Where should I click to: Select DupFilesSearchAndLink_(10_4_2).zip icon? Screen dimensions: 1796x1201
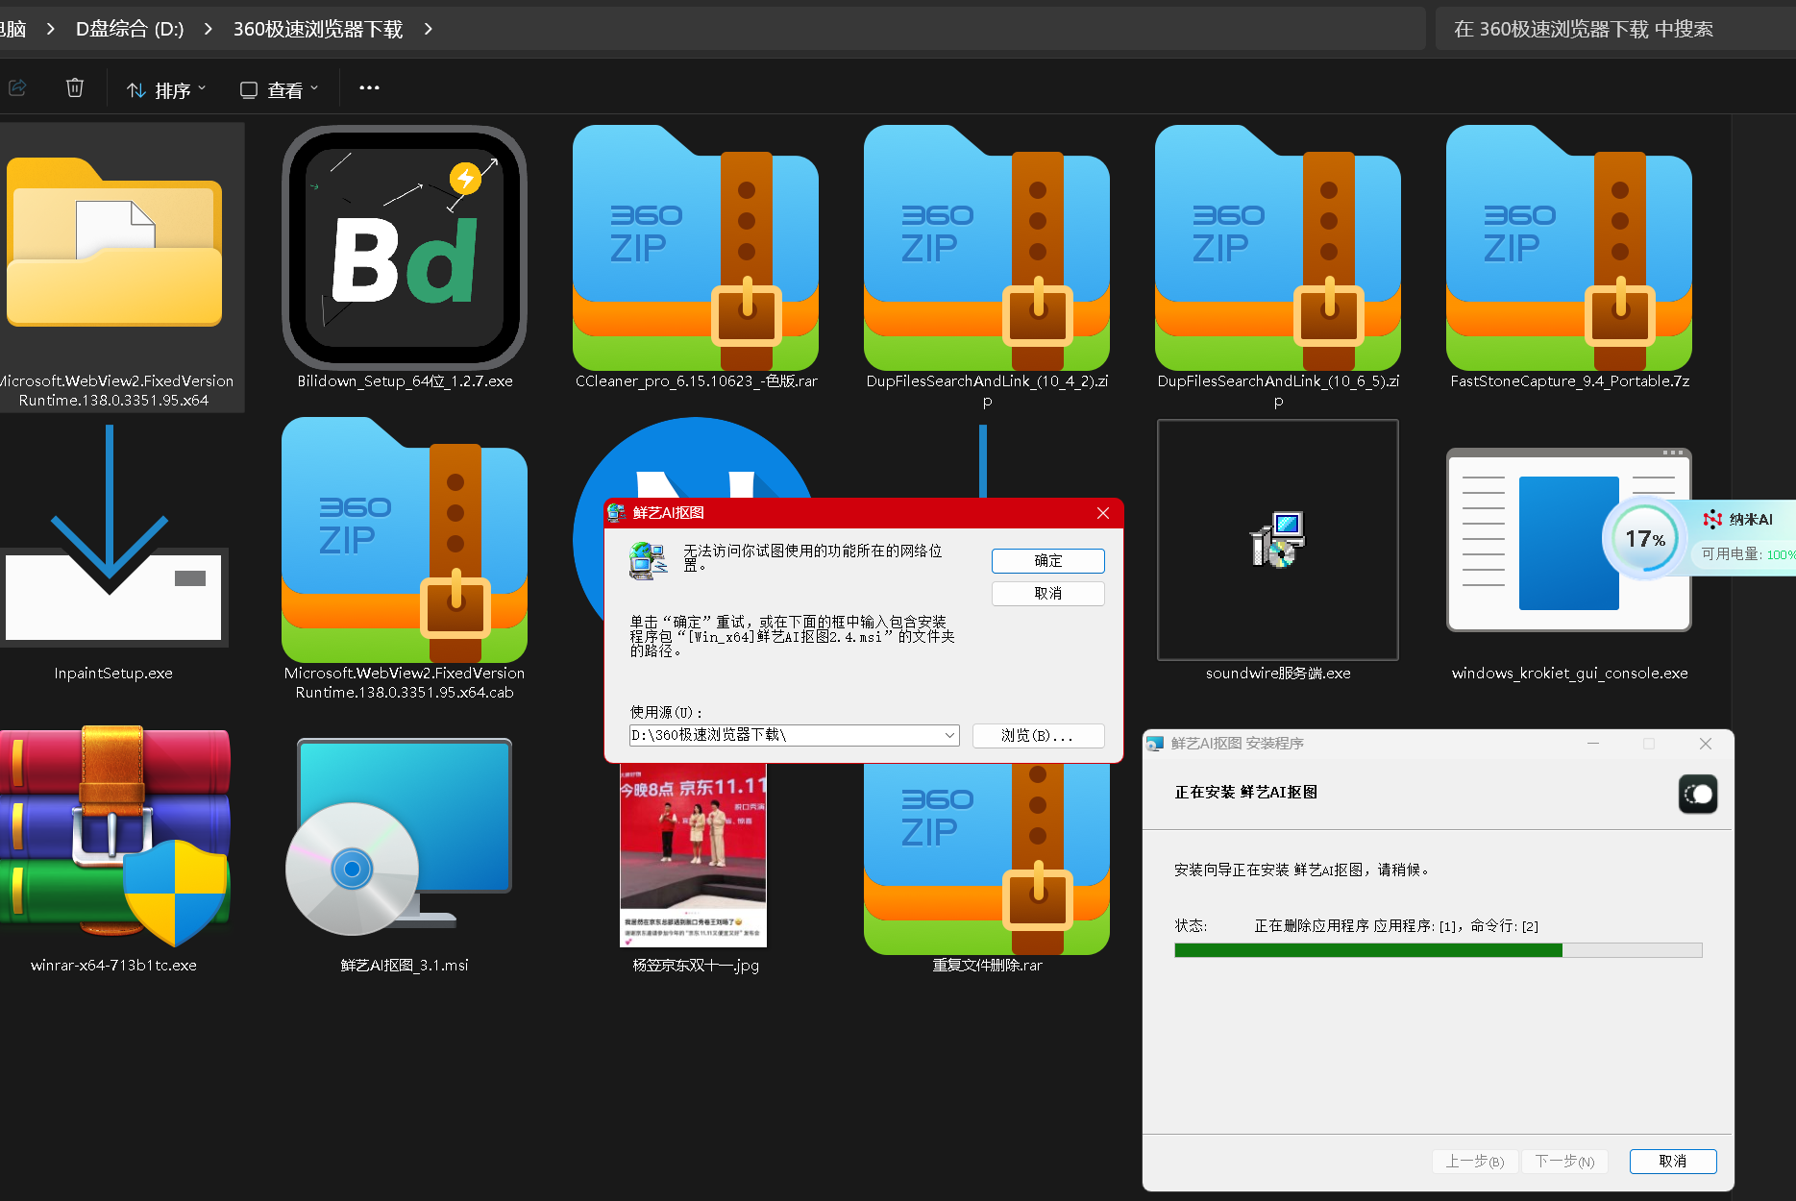[x=987, y=248]
